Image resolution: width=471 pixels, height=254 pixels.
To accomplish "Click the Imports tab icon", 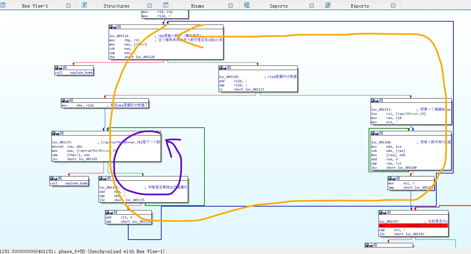I will [247, 6].
